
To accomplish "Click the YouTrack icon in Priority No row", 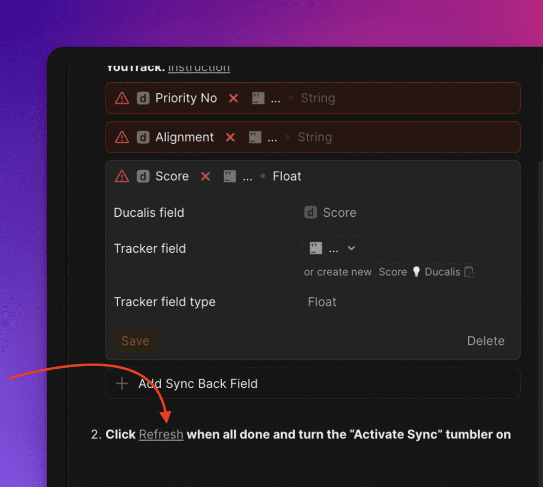I will point(258,98).
